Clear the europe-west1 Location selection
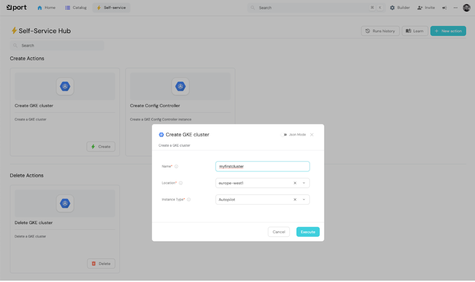 pos(295,183)
